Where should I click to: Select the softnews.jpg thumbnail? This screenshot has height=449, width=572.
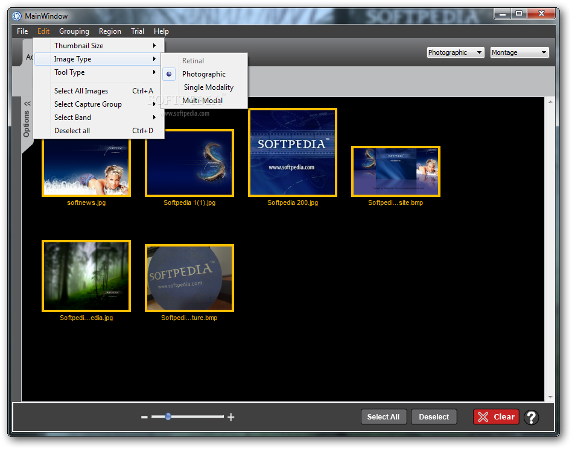click(86, 168)
